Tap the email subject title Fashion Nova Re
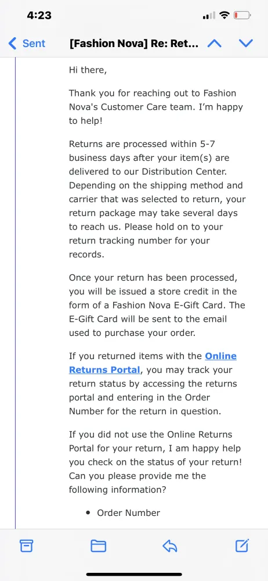 click(134, 44)
